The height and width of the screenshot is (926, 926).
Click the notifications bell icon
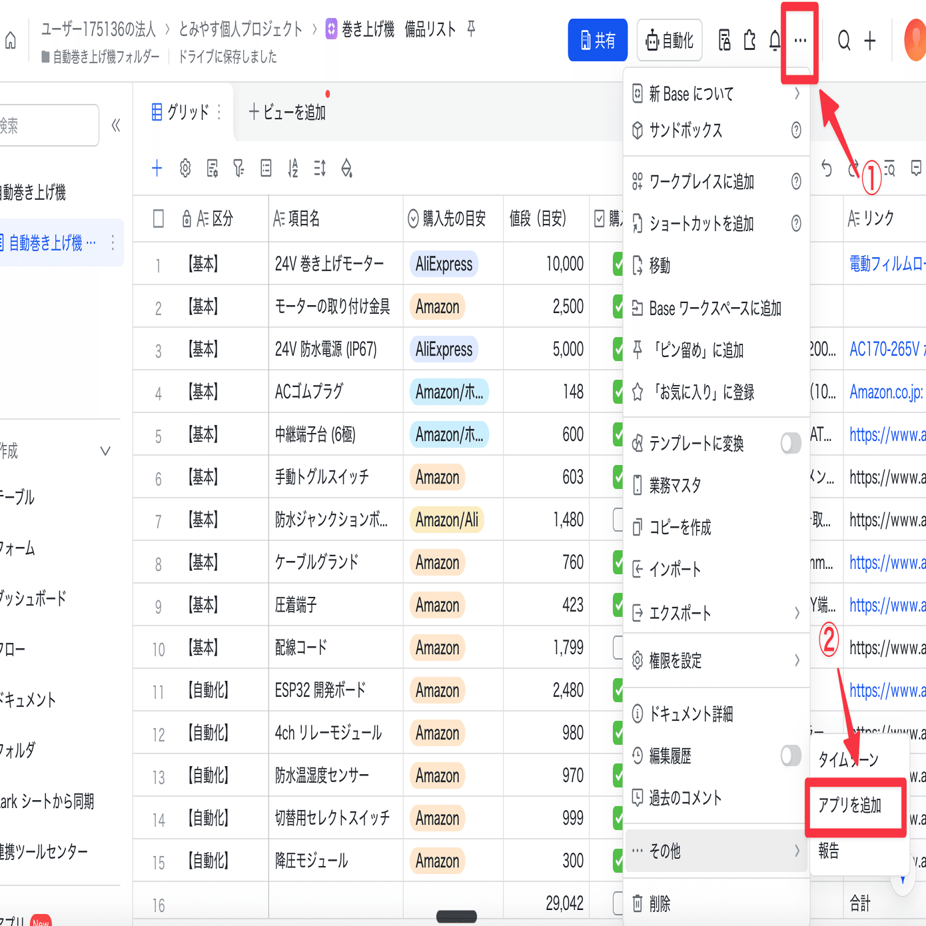click(773, 40)
